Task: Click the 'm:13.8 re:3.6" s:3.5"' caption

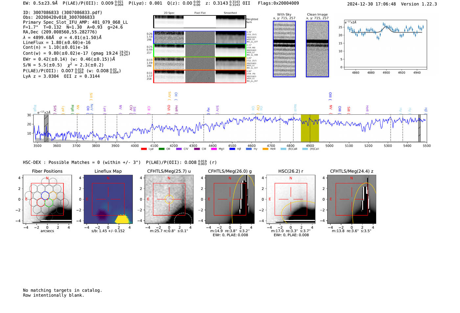Action: 352,231
